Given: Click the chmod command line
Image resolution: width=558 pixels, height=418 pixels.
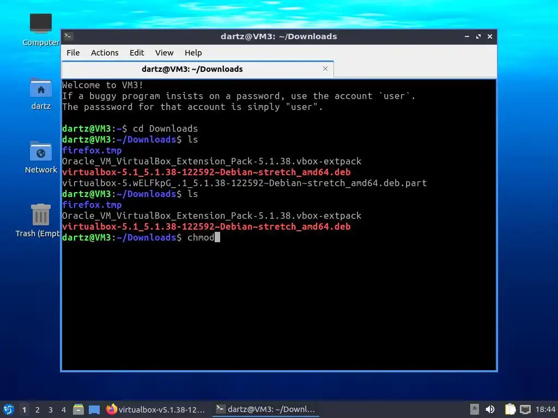Looking at the screenshot, I should (x=141, y=237).
